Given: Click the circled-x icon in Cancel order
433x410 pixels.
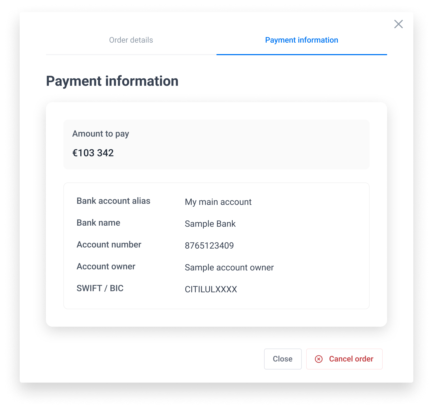Looking at the screenshot, I should tap(319, 359).
